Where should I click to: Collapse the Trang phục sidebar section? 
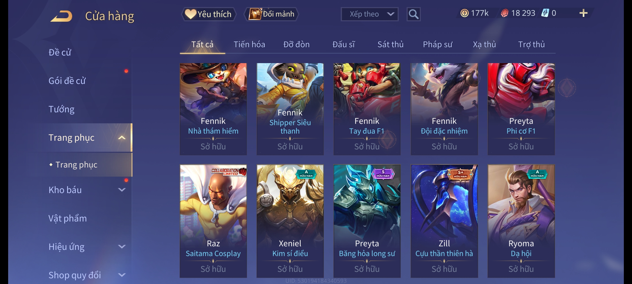tap(122, 138)
